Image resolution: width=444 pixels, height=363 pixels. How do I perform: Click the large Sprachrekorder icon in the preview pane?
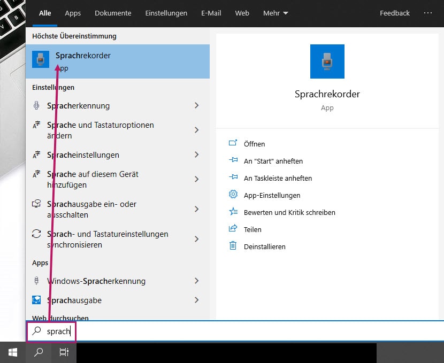(327, 61)
